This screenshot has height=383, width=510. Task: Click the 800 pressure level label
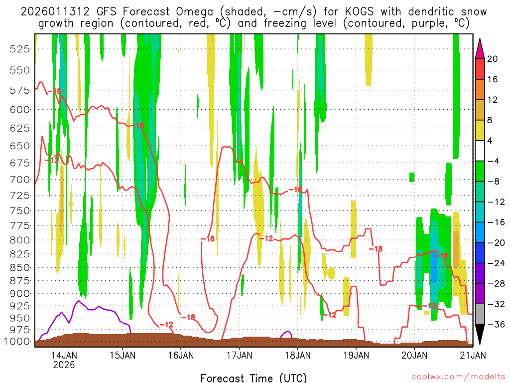coord(19,240)
